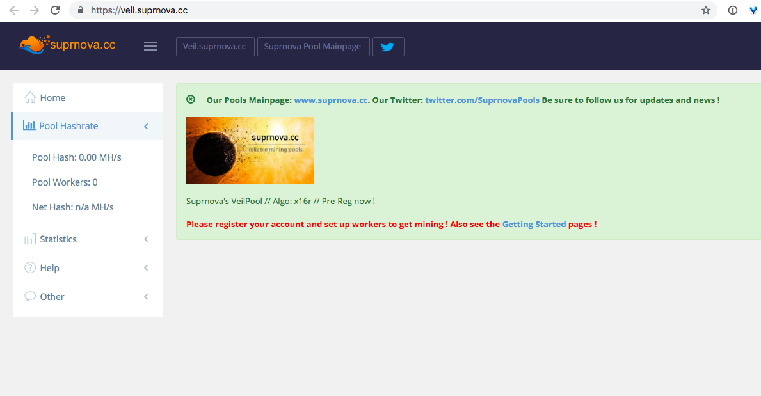This screenshot has width=761, height=396.
Task: Expand the Statistics section chevron
Action: pos(146,239)
